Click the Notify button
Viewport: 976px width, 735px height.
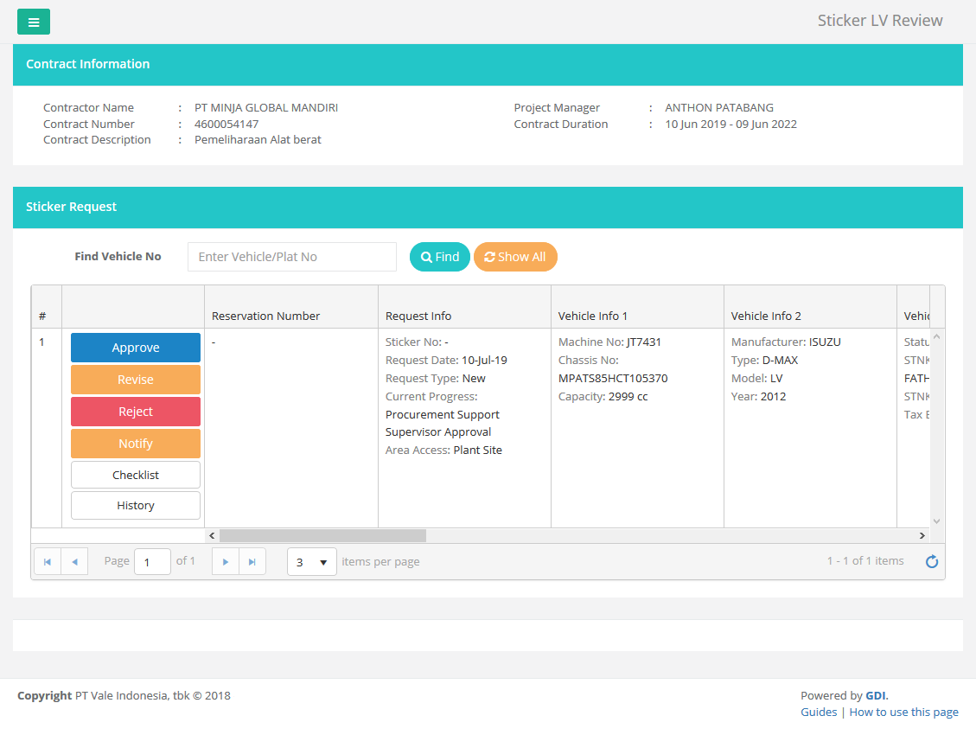click(x=136, y=444)
